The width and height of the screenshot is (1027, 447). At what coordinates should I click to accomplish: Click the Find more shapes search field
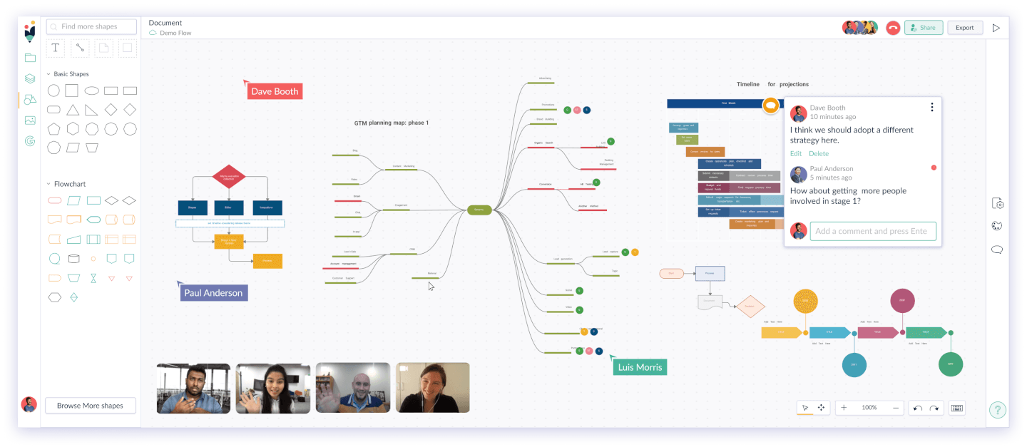click(x=91, y=26)
